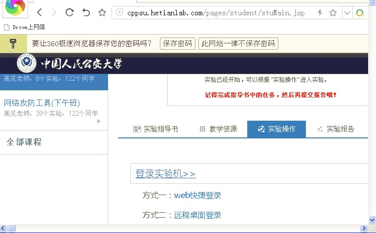The image size is (376, 233).
Task: Bookmark page with star inside address bar
Action: (x=333, y=12)
